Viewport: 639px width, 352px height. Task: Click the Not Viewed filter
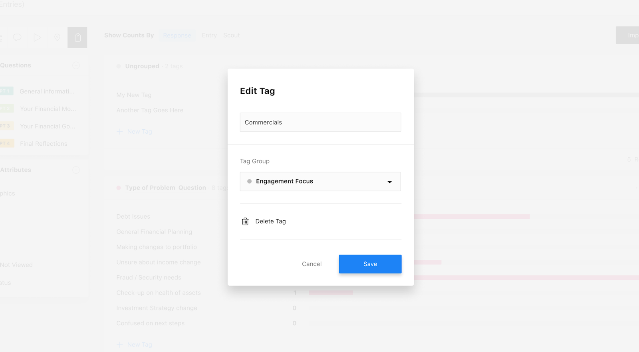click(x=16, y=265)
